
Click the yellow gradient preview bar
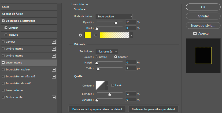(115, 35)
